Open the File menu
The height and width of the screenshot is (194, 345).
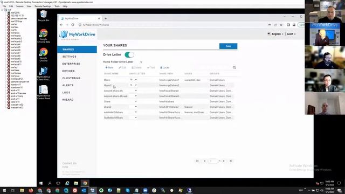coord(4,6)
